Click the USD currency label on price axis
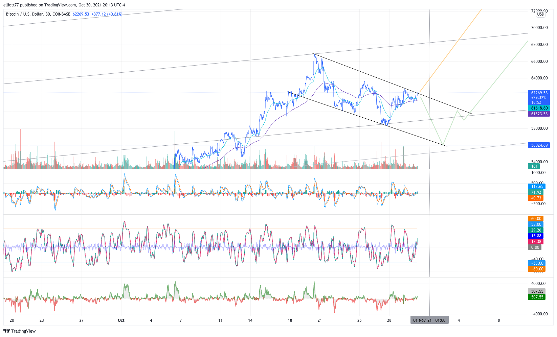 pyautogui.click(x=541, y=14)
